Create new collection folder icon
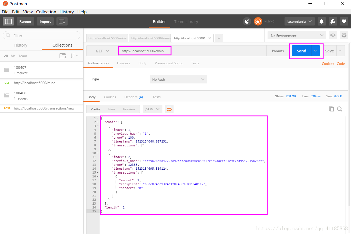 63,56
